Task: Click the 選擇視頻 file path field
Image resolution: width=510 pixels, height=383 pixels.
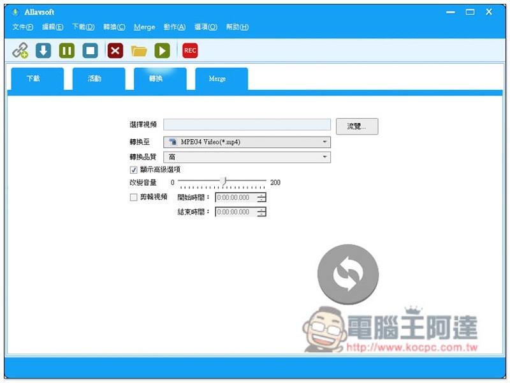Action: pos(247,124)
